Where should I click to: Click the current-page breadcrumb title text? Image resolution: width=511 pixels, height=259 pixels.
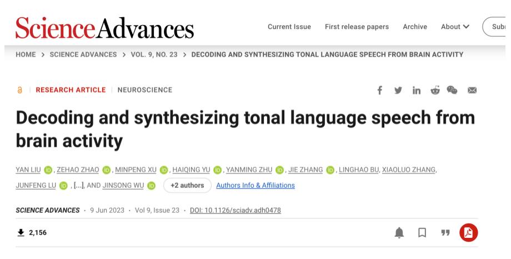[327, 54]
